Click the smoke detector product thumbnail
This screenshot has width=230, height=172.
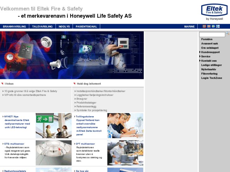point(53,153)
